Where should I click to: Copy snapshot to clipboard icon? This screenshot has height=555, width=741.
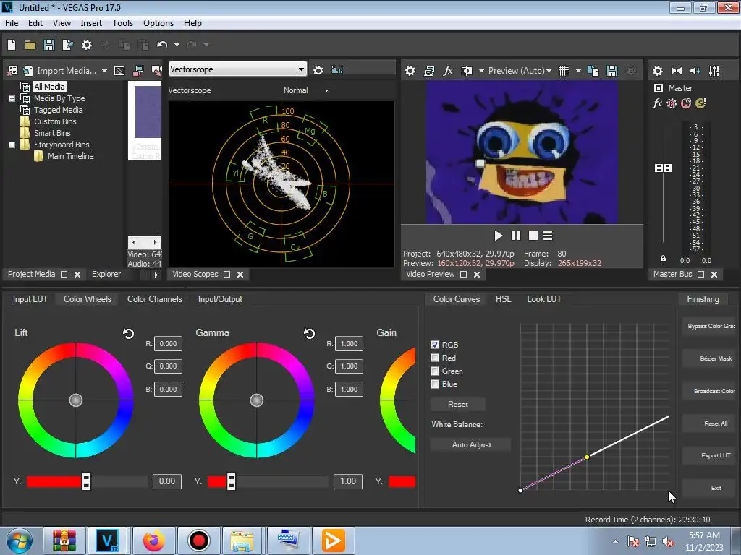coord(593,71)
